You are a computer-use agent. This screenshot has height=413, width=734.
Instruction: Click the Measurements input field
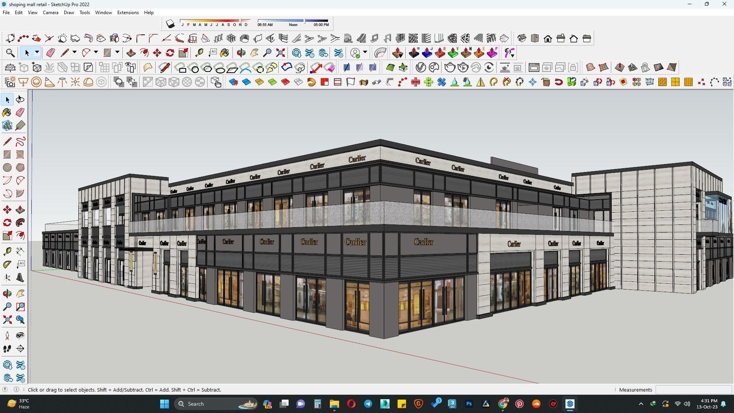[693, 390]
